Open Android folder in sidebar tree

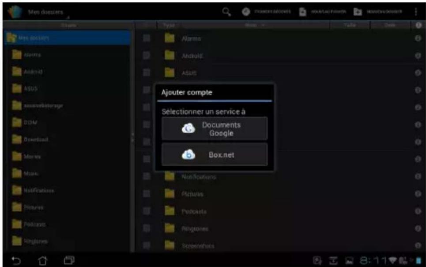click(27, 72)
